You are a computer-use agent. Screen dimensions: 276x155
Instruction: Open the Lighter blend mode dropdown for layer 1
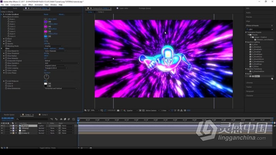pos(42,126)
